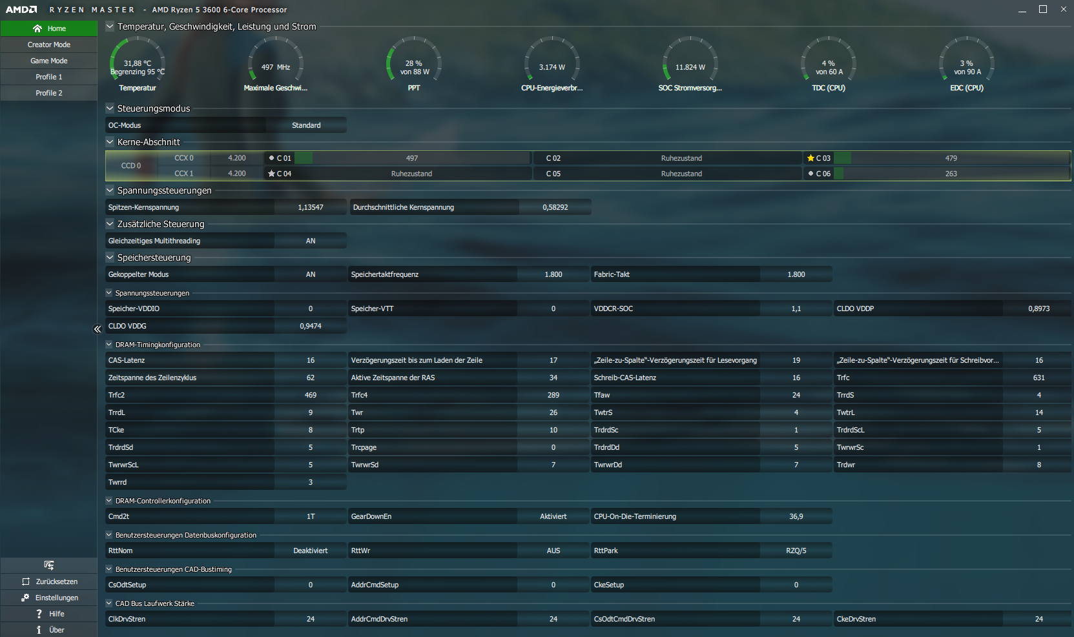
Task: Collapse the Temperatur, Geschwindigkeit, Leistung und Strom section
Action: click(x=110, y=26)
